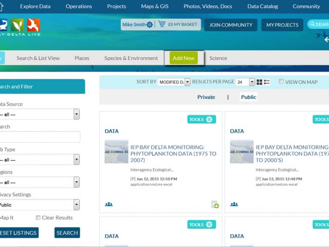
Task: Open My Basket link
Action: [182, 24]
